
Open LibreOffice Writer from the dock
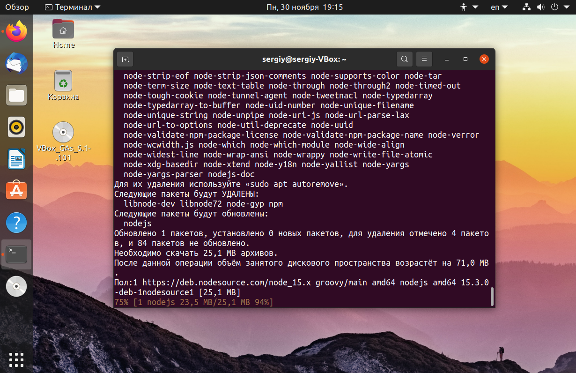click(16, 159)
